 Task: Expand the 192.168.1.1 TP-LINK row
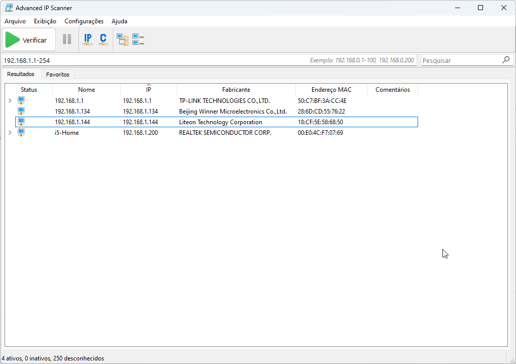(x=10, y=101)
